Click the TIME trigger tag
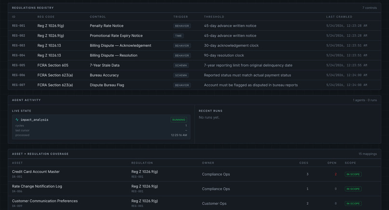The height and width of the screenshot is (210, 389). [x=179, y=36]
